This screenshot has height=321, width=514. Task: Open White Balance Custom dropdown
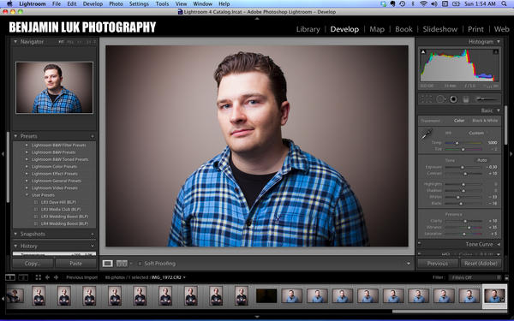(x=479, y=133)
